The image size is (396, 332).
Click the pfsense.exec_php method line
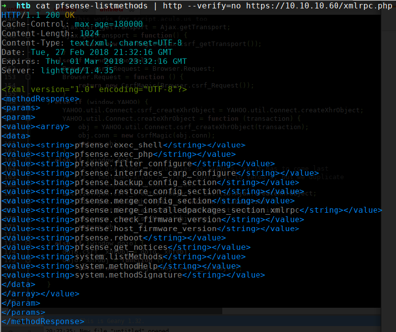click(x=118, y=154)
